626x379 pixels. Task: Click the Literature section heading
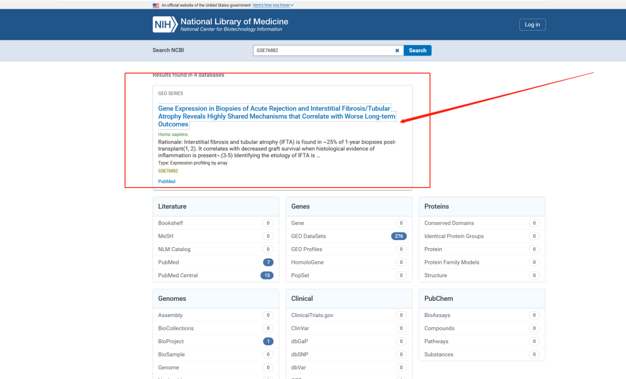pos(172,207)
